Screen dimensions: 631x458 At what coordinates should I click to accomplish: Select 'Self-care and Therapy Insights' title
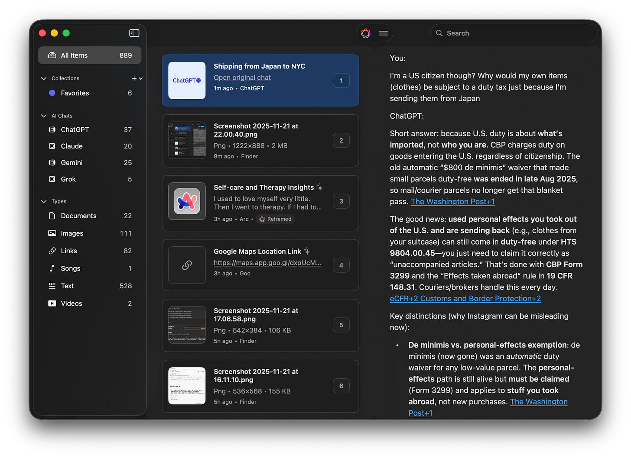click(263, 187)
